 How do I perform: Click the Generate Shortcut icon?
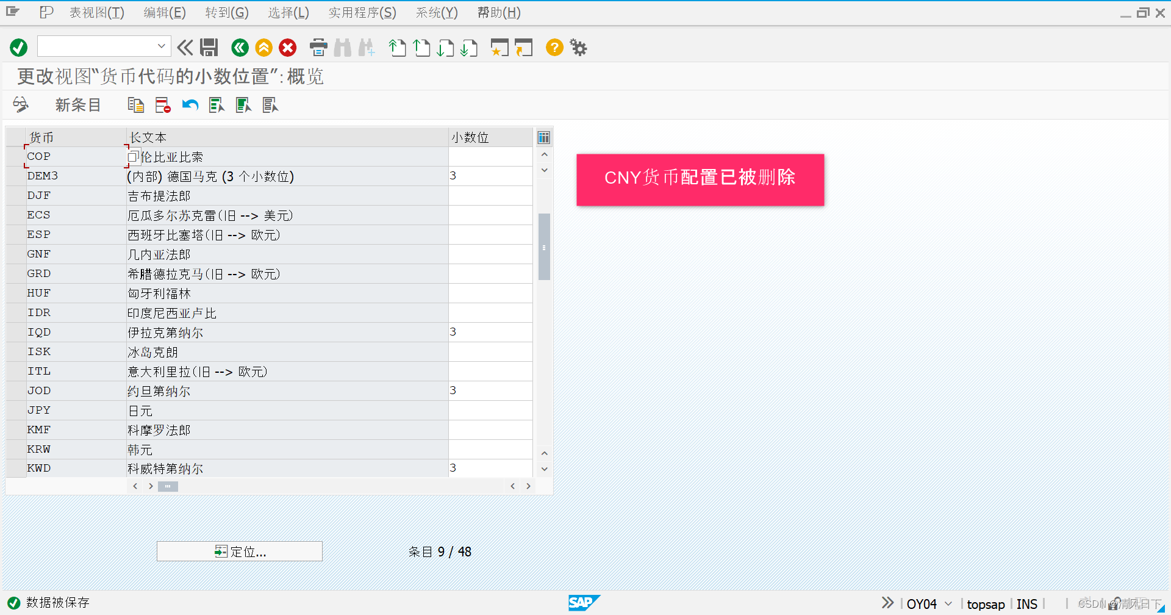pyautogui.click(x=523, y=48)
